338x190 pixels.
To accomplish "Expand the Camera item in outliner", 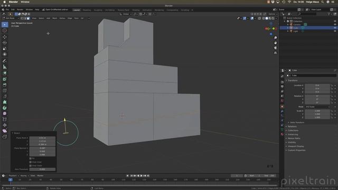I will click(288, 25).
